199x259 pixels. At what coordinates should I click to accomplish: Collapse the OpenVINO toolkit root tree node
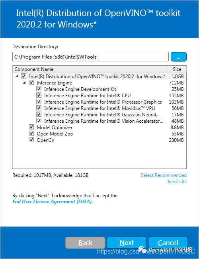pyautogui.click(x=17, y=77)
